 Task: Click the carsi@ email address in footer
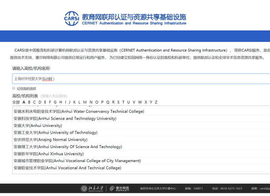point(265,189)
